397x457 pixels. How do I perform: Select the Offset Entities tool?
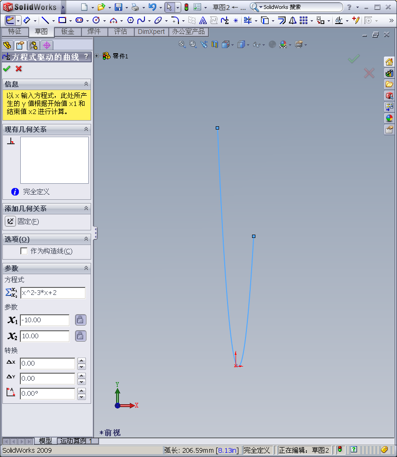point(282,20)
